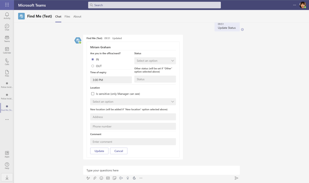The height and width of the screenshot is (183, 309).
Task: Select the IN radio button
Action: coord(93,59)
